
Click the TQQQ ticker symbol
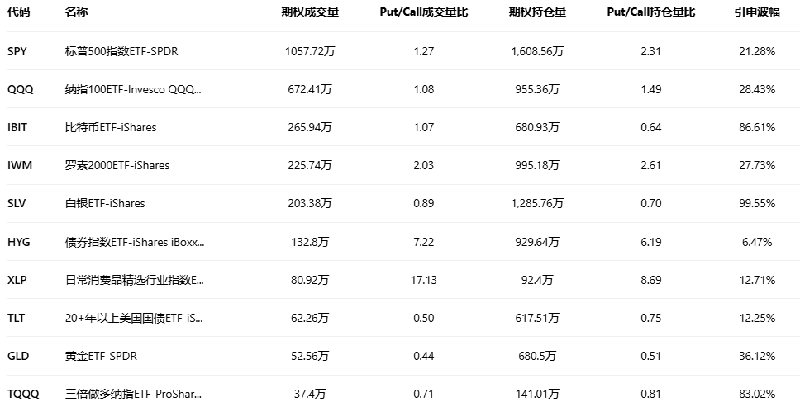(x=22, y=394)
